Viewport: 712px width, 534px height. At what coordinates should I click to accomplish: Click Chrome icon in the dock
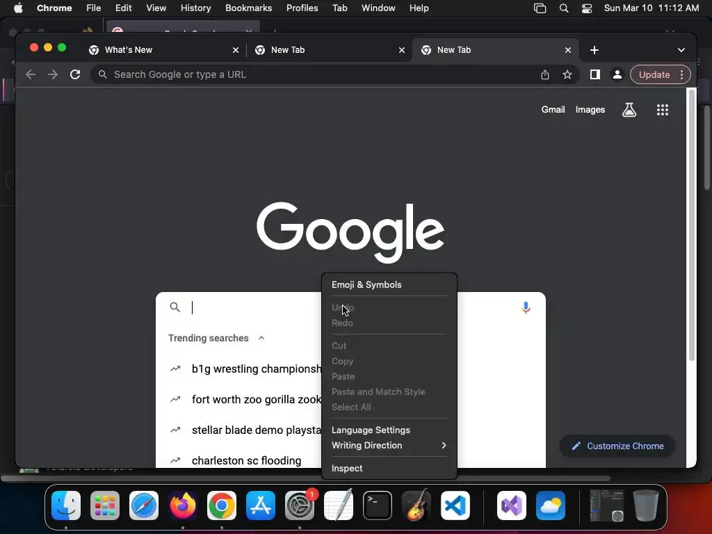point(222,505)
